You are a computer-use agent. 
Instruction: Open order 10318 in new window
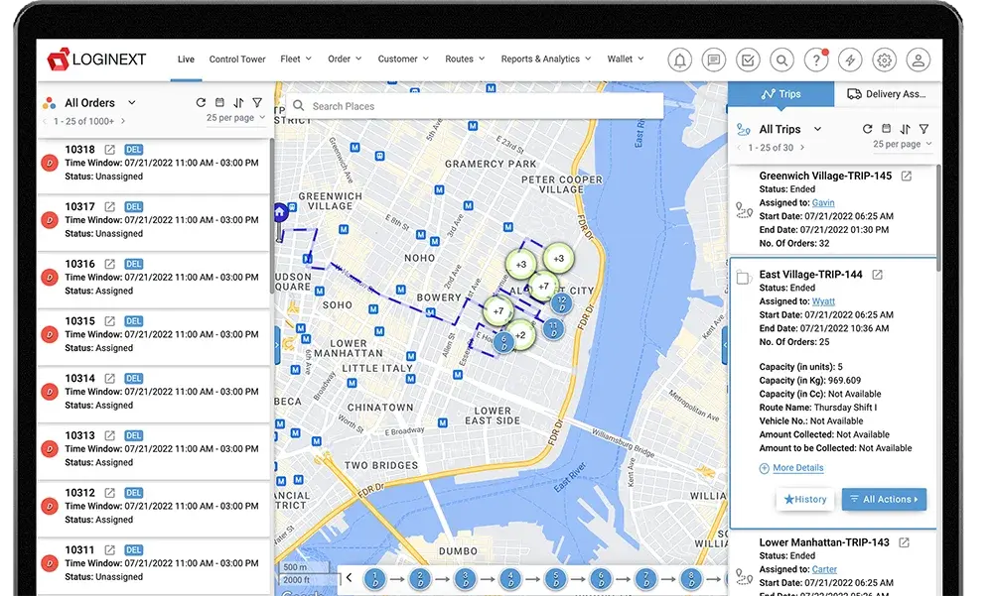click(x=109, y=150)
